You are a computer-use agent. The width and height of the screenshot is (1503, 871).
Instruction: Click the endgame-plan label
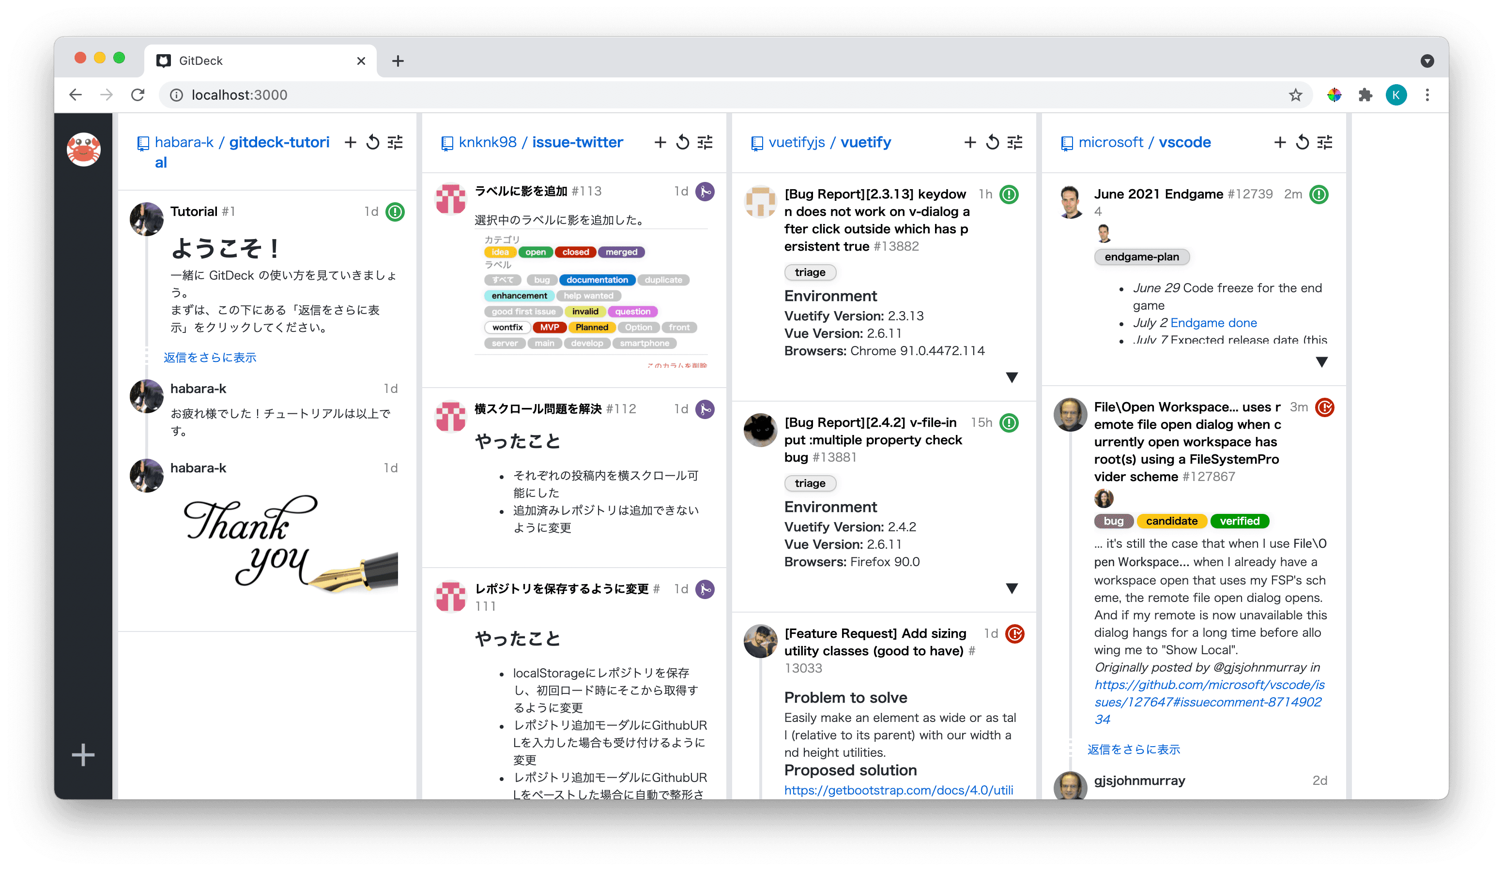point(1142,257)
